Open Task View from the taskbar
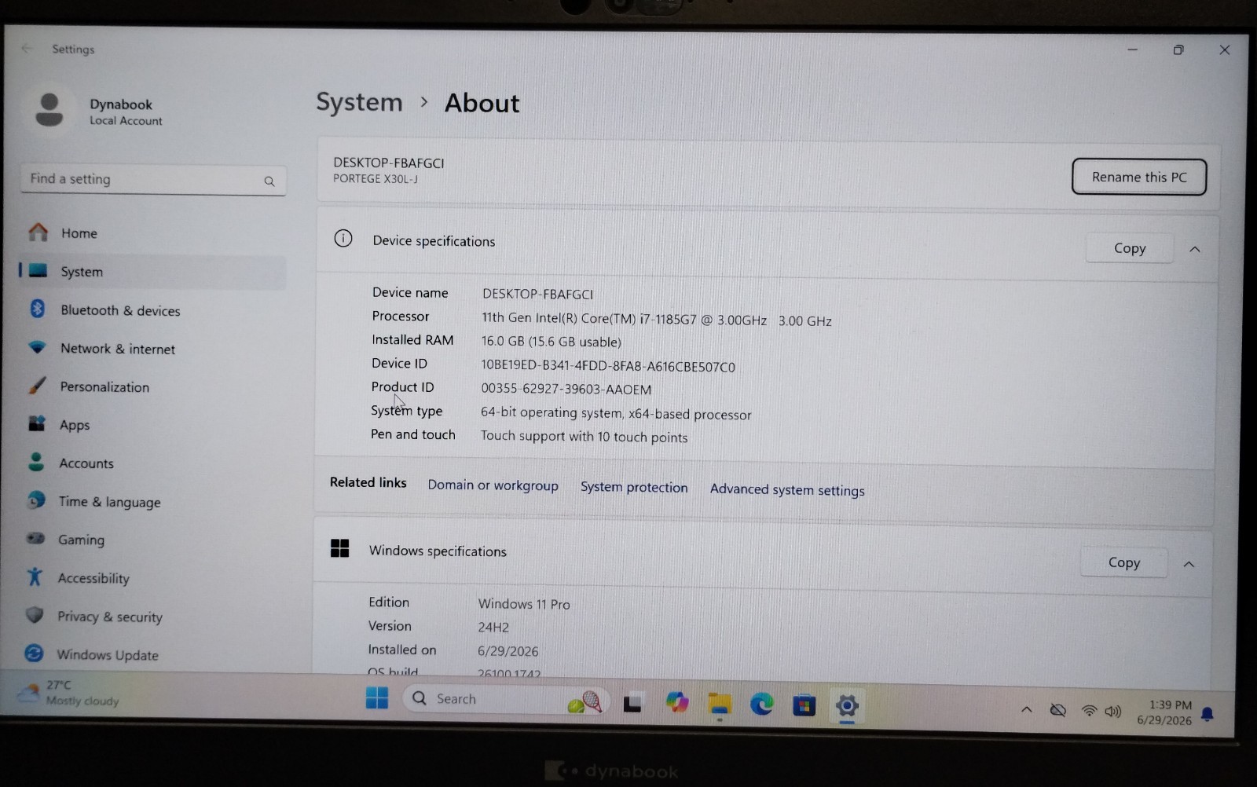The width and height of the screenshot is (1257, 787). point(633,703)
